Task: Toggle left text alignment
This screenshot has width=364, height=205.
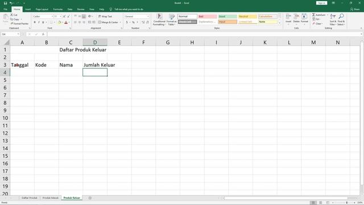Action: tap(75, 22)
